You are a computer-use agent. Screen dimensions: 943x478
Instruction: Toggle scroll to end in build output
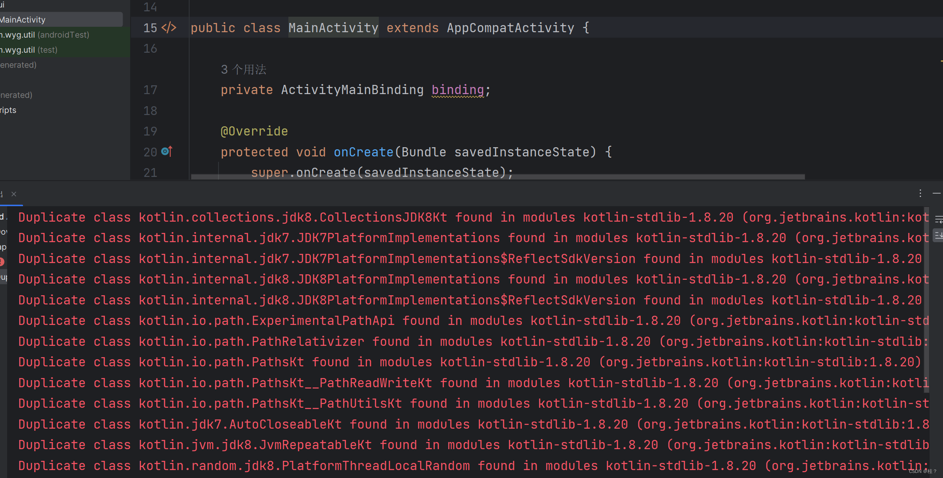[938, 235]
